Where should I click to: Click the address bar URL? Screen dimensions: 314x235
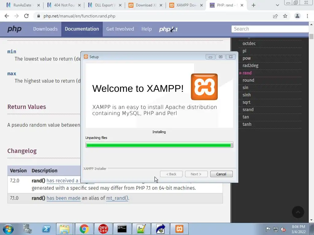point(79,16)
